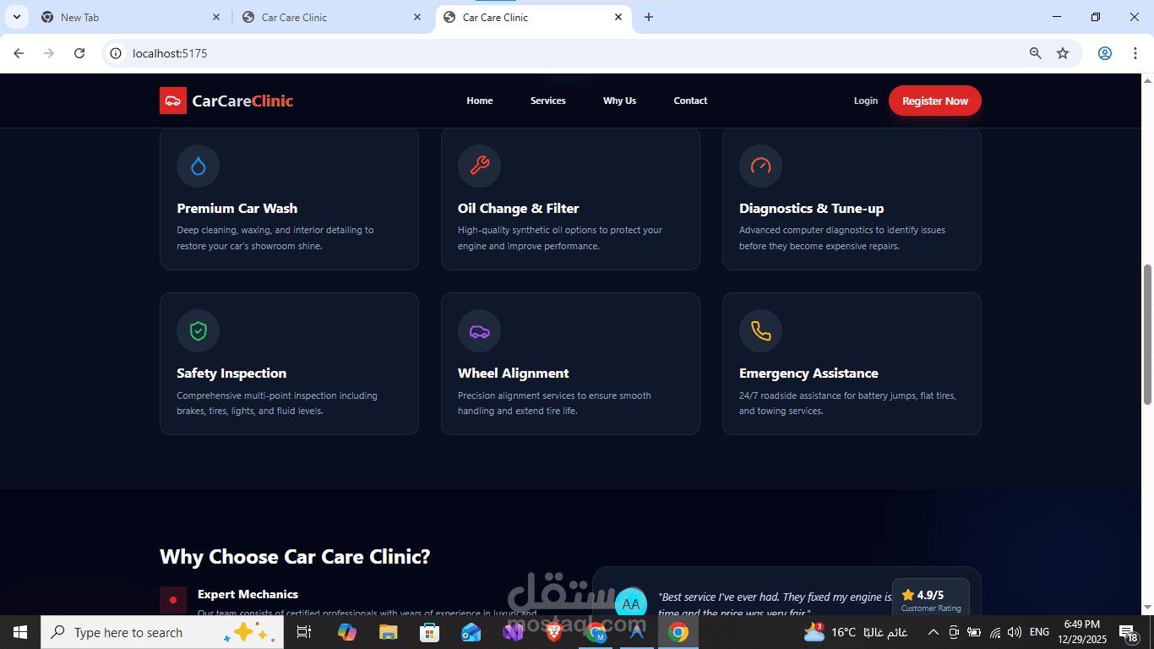This screenshot has width=1154, height=649.
Task: Click the Emergency Assistance card title
Action: coord(808,374)
